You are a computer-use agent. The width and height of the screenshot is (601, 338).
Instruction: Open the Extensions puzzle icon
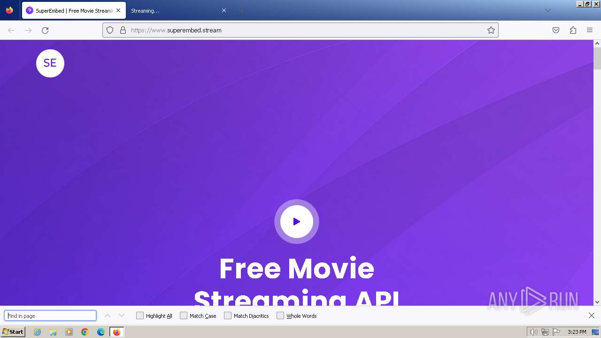573,30
